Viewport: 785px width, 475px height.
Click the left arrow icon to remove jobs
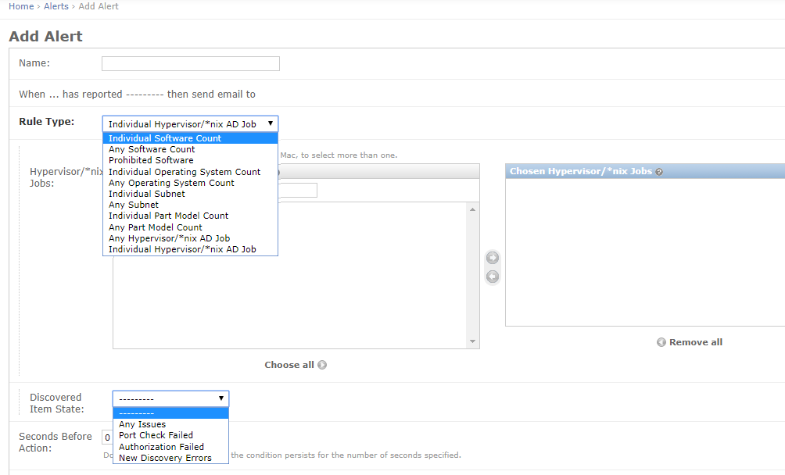[x=493, y=277]
